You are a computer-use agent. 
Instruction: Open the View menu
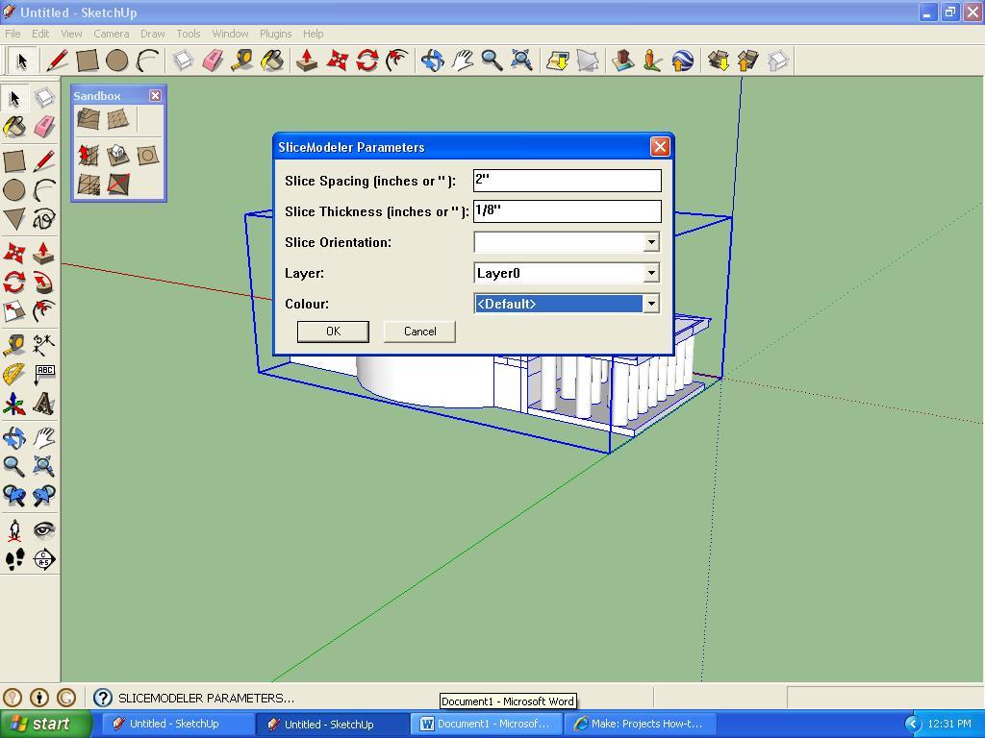point(71,34)
